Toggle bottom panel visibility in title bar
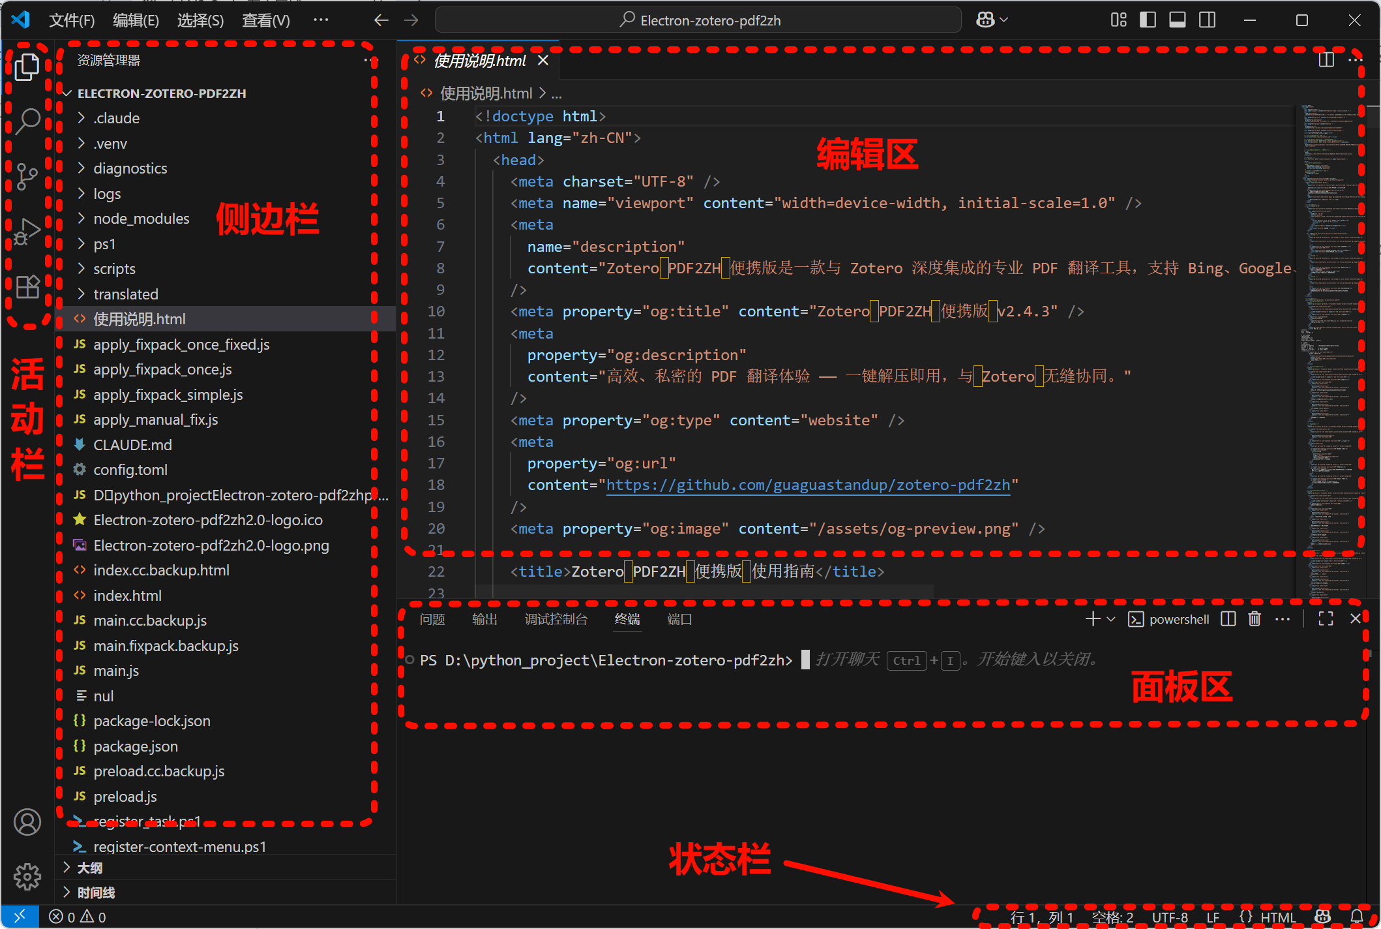Screen dimensions: 1381x929 (x=1178, y=20)
